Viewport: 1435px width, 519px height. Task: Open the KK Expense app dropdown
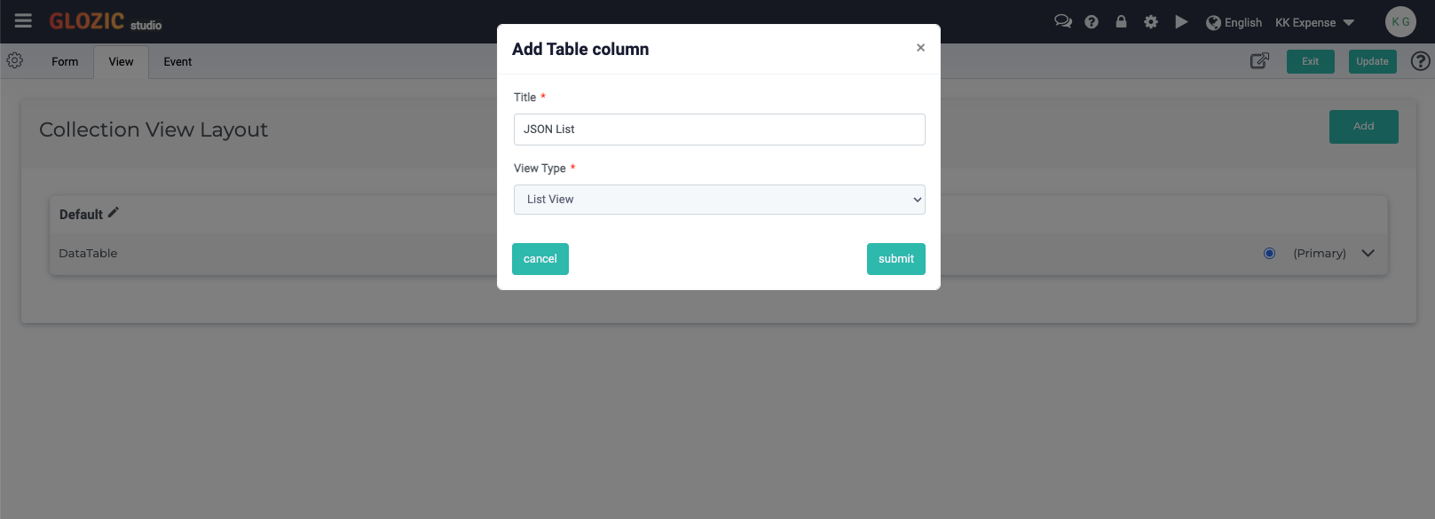pyautogui.click(x=1314, y=23)
